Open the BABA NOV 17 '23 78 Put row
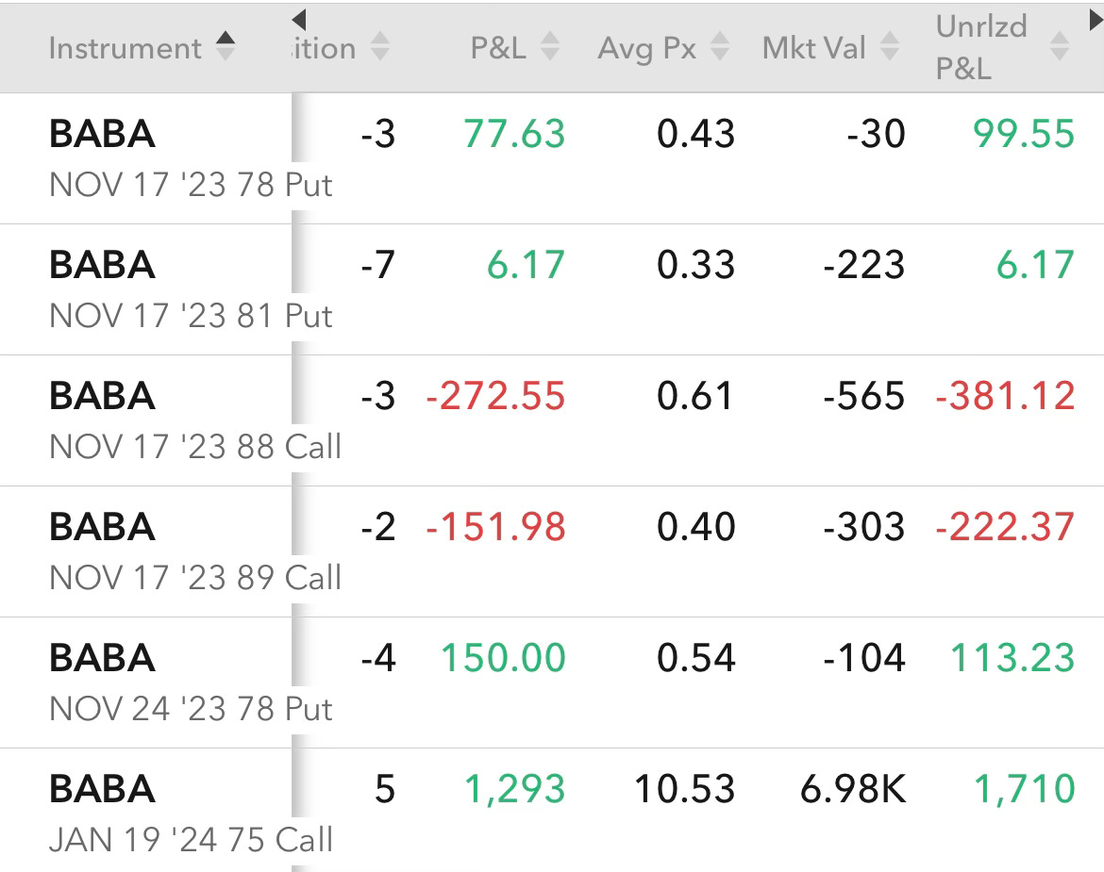This screenshot has width=1104, height=872. tap(552, 158)
